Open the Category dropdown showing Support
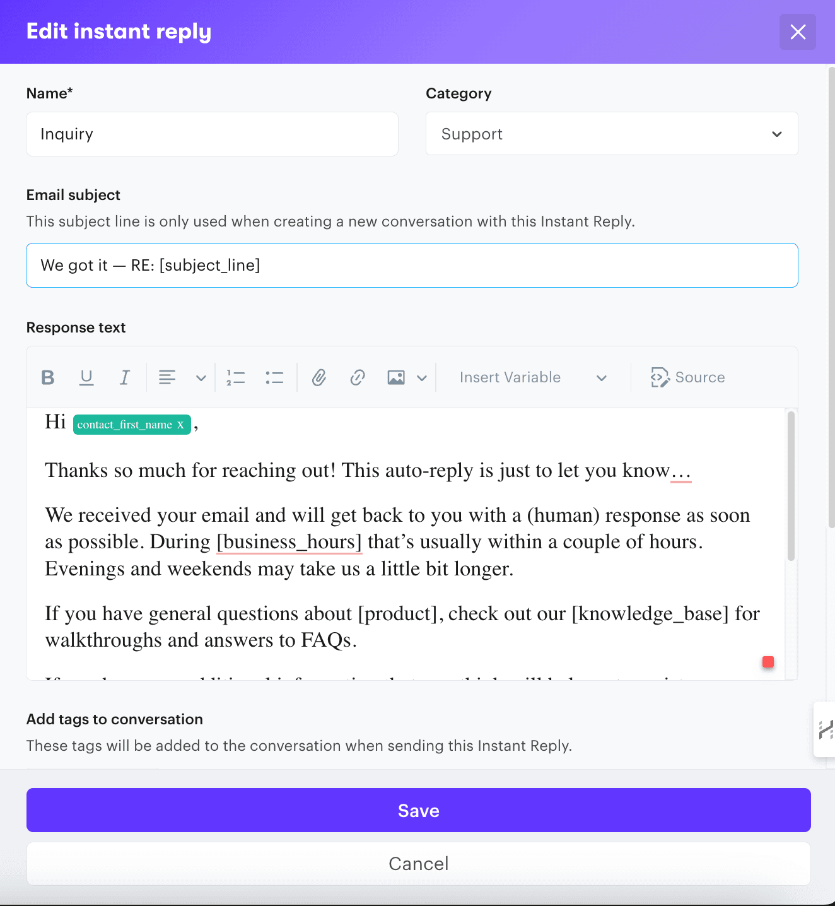This screenshot has height=906, width=835. click(x=610, y=134)
